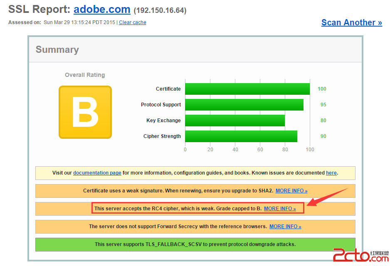Image resolution: width=390 pixels, height=266 pixels.
Task: Open the adobe.com report link
Action: pos(102,10)
